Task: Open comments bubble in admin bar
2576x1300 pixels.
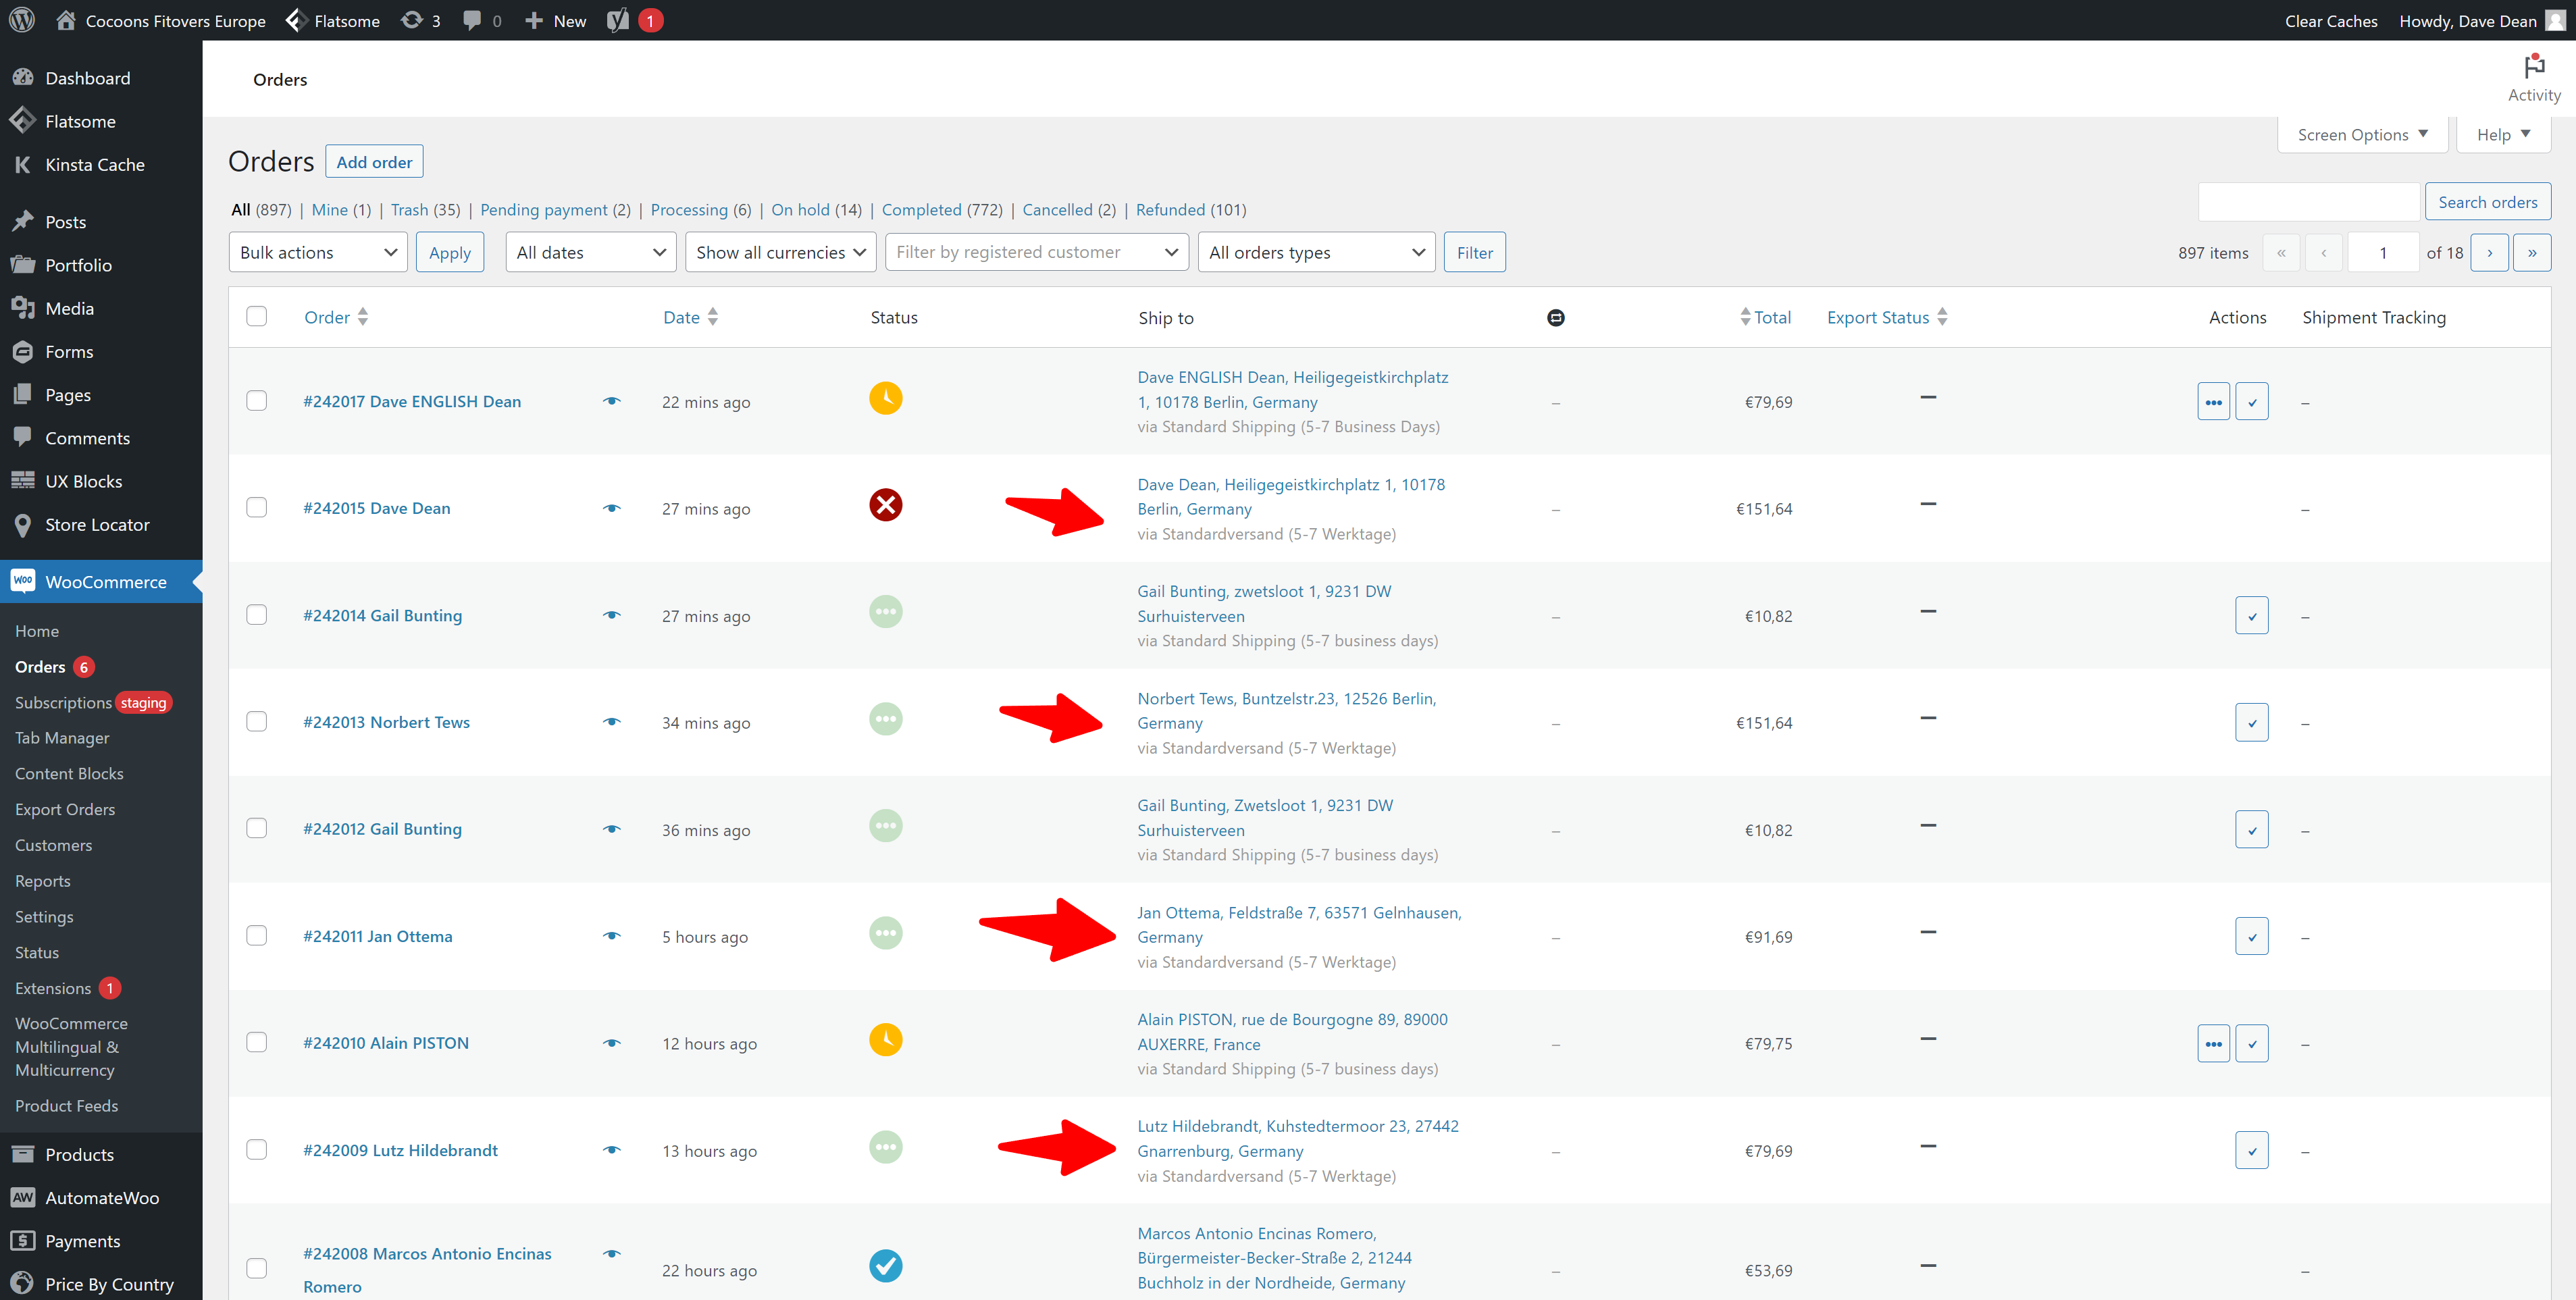Action: coord(482,20)
